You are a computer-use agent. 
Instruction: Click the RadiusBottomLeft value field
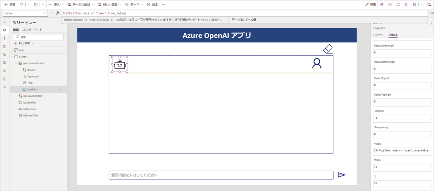click(402, 53)
